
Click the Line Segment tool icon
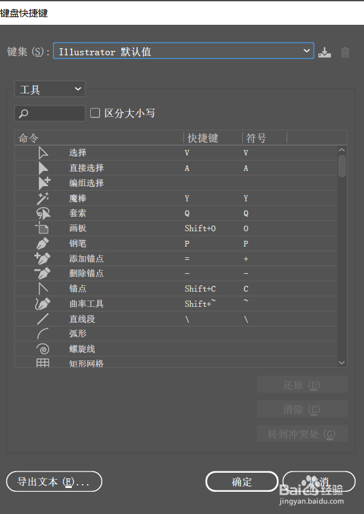coord(43,319)
